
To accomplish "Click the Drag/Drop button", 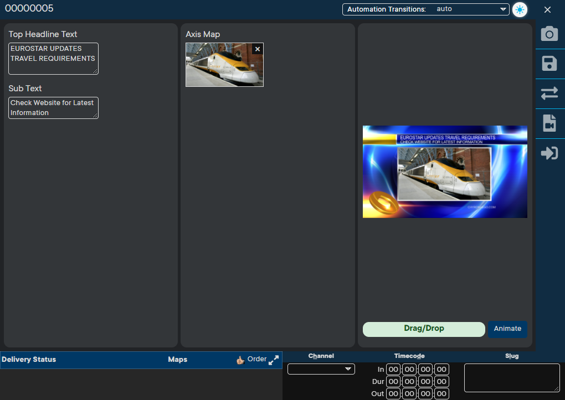I will 424,329.
